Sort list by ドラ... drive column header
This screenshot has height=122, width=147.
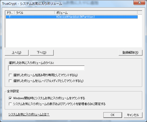tap(10, 13)
